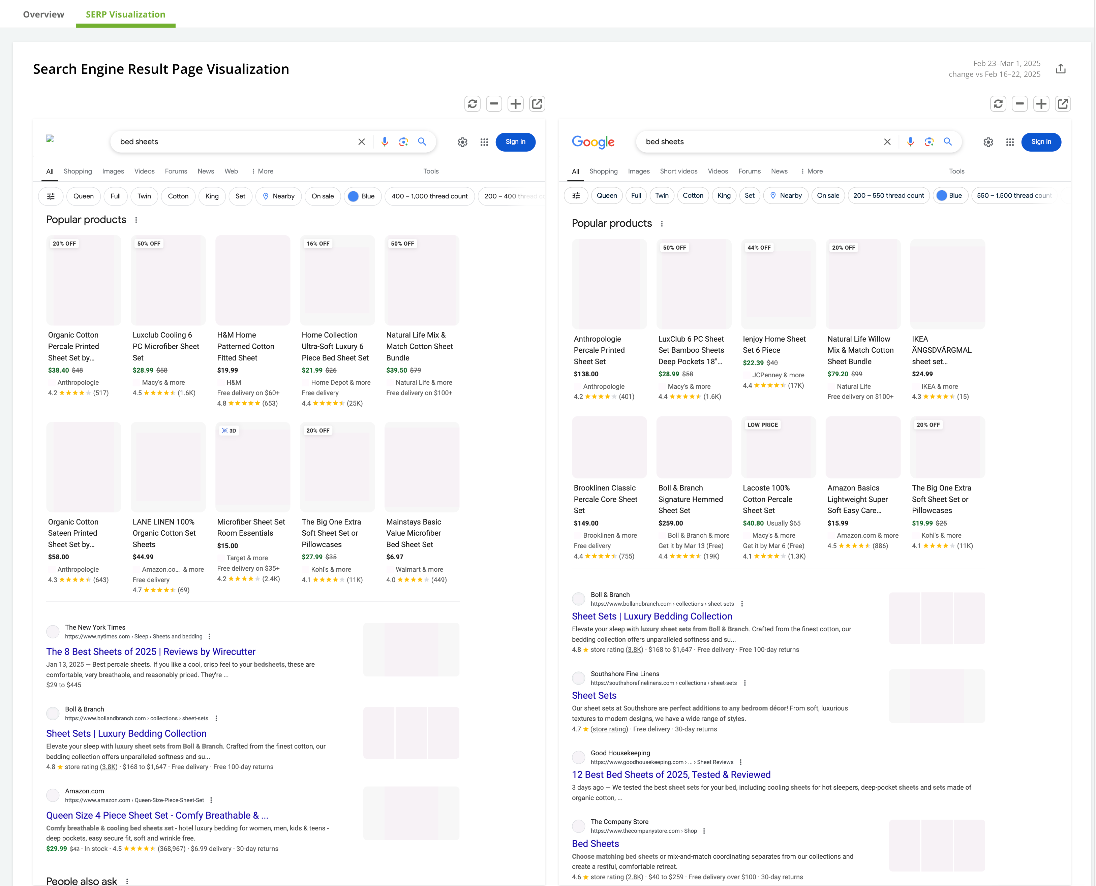Viewport: 1096px width, 886px height.
Task: Open settings gear in right Google page
Action: click(x=988, y=143)
